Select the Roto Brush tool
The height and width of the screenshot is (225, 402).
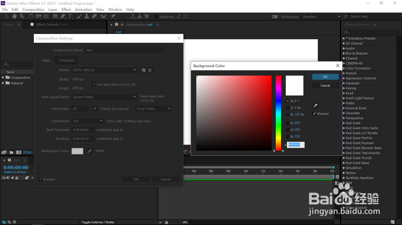tap(103, 16)
